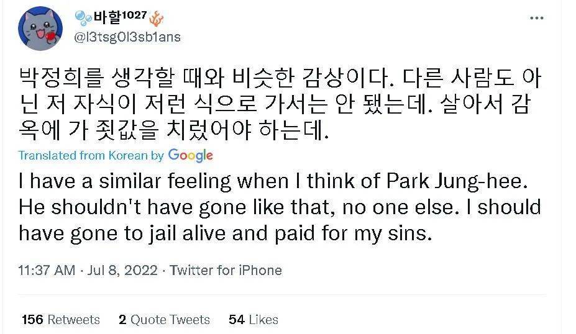This screenshot has width=576, height=334.
Task: Open the Twitter for iPhone source link
Action: (x=226, y=271)
